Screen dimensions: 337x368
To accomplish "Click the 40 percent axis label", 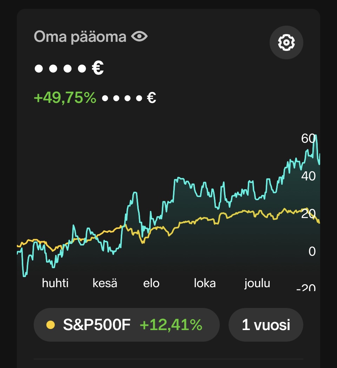I will (x=308, y=176).
